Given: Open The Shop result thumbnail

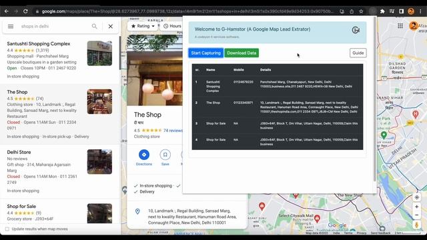Looking at the screenshot, I should (99, 101).
